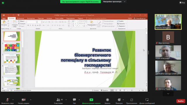
Task: Click the Chat icon in Zoom toolbar
Action: click(74, 100)
